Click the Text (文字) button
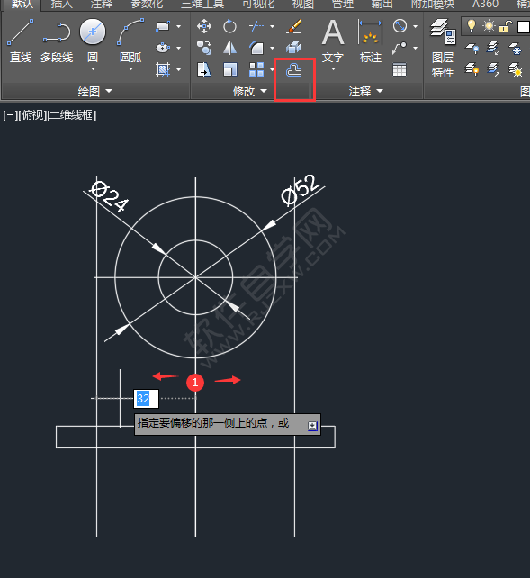The image size is (530, 578). [333, 44]
